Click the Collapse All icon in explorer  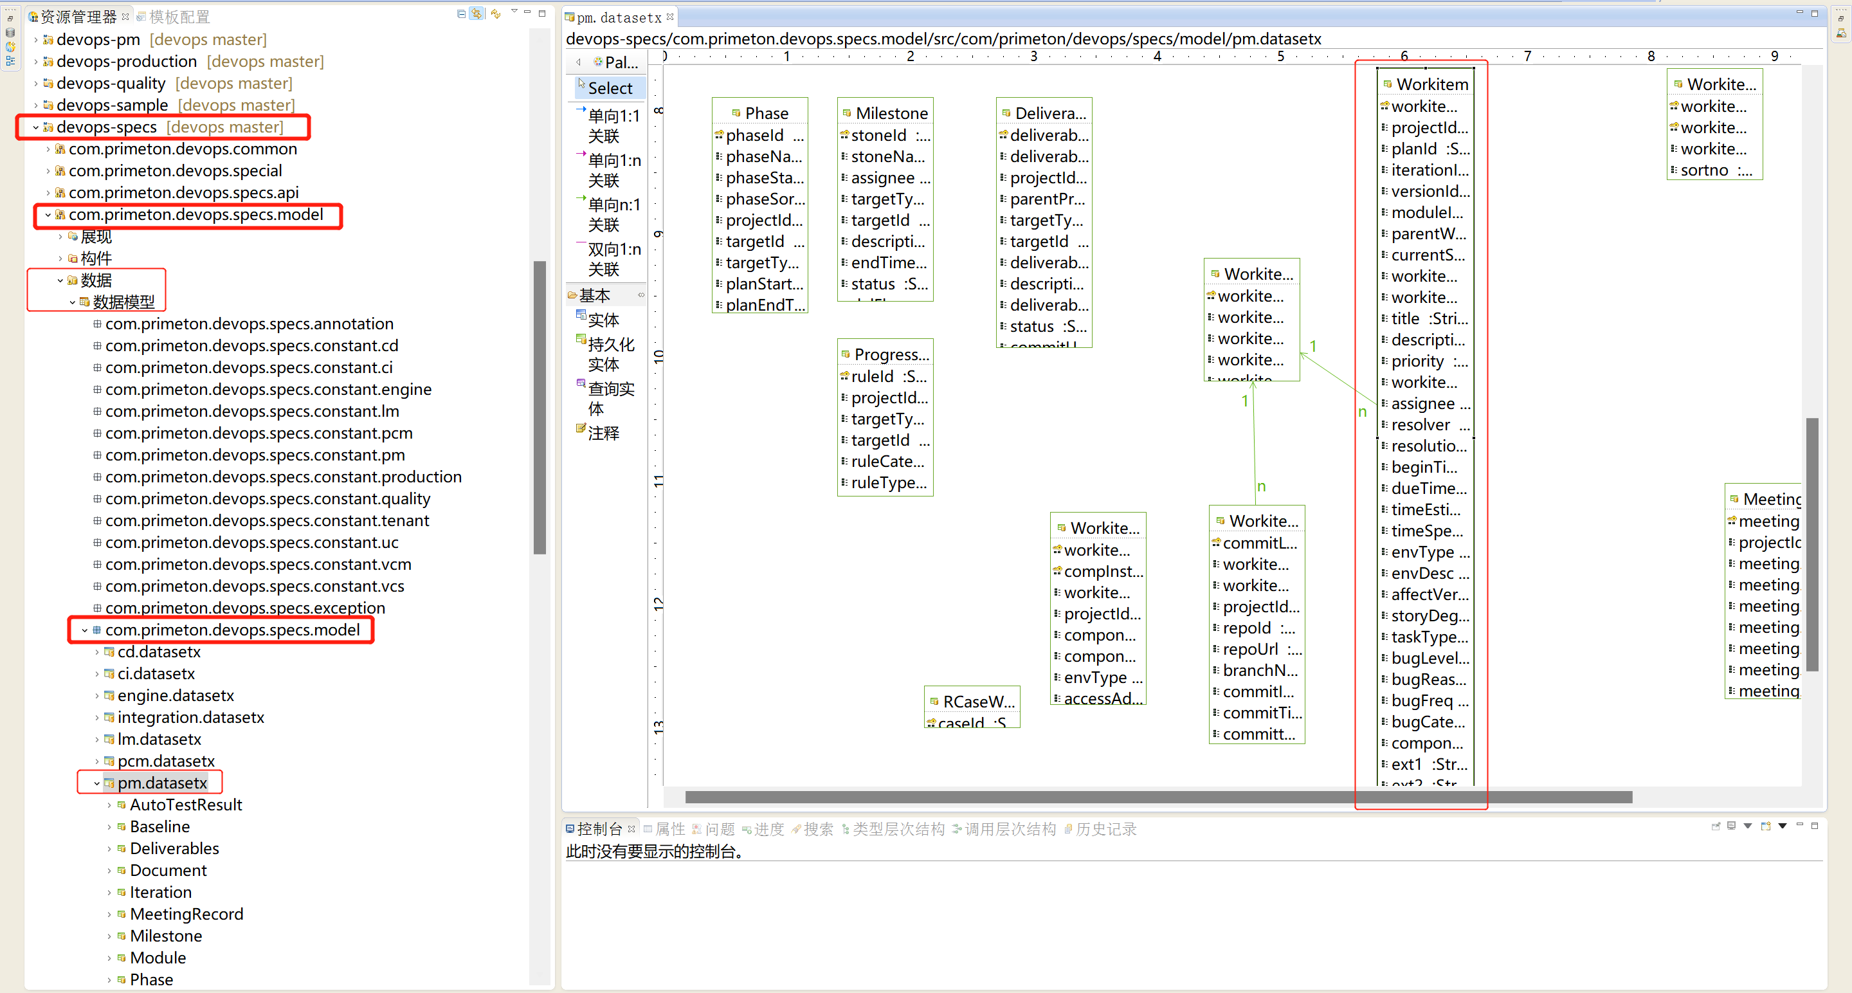[461, 14]
